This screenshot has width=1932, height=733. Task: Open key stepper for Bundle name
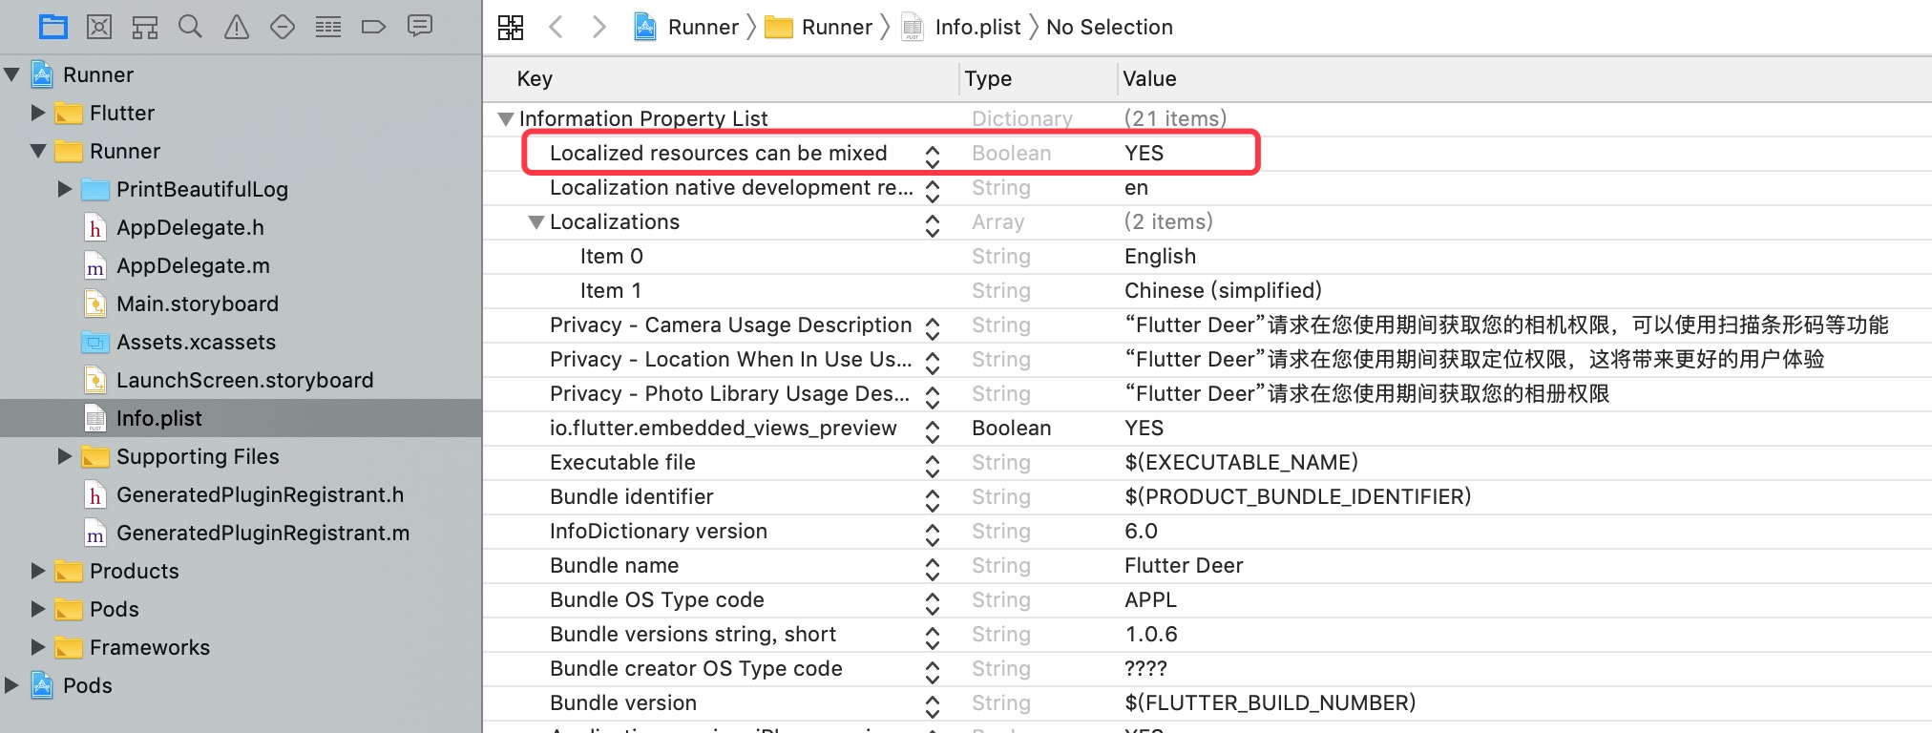click(x=933, y=569)
